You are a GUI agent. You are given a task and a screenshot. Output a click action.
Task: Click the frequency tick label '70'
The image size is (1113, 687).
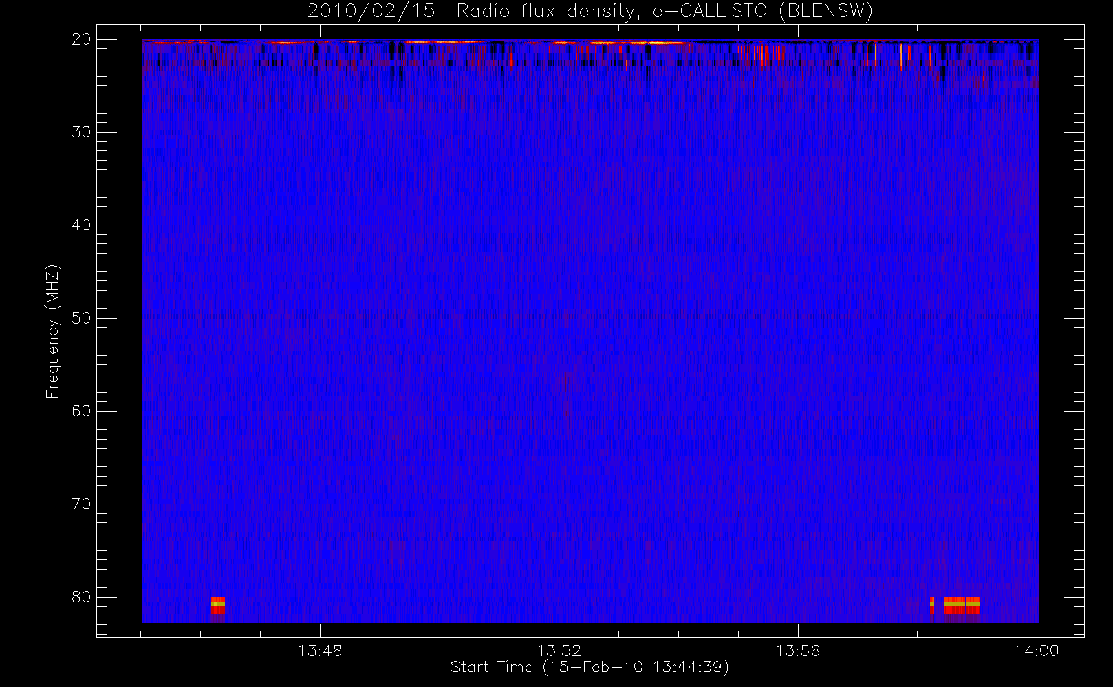tap(81, 504)
